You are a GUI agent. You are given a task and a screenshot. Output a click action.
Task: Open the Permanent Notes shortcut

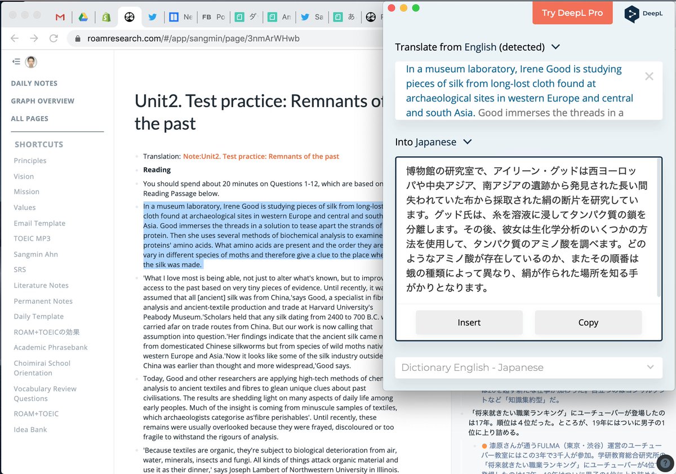tap(43, 301)
